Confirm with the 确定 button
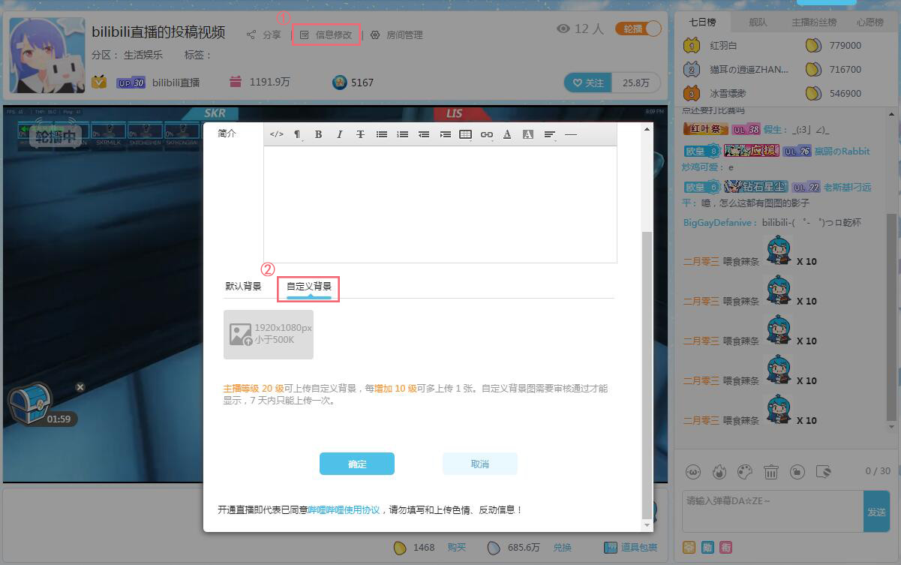901x565 pixels. [x=357, y=464]
